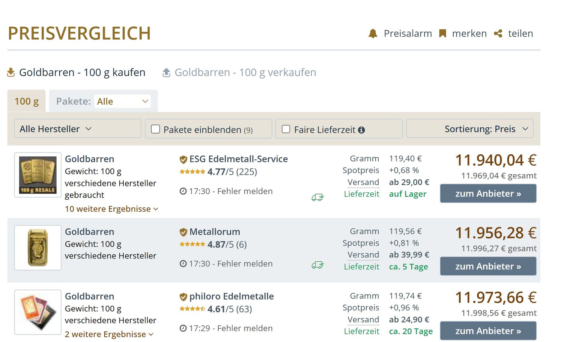Click the verified shield icon next to Metallorum
Screen dimensions: 572x342
point(183,232)
